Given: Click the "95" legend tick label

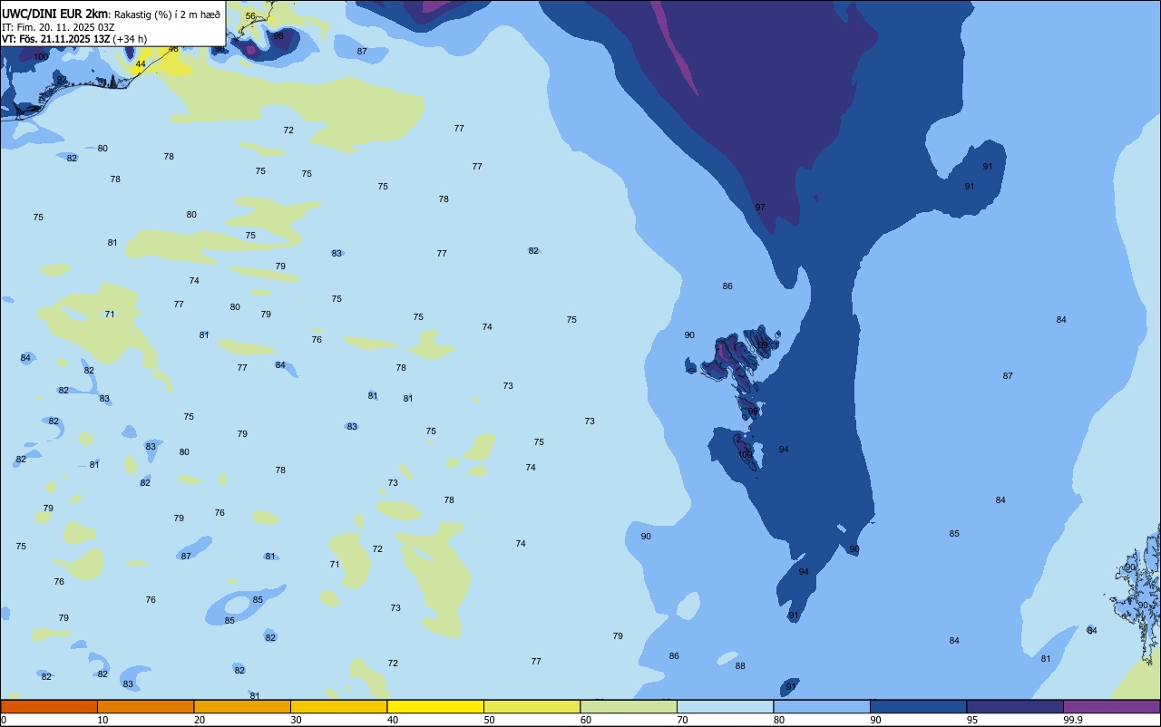Looking at the screenshot, I should (971, 720).
